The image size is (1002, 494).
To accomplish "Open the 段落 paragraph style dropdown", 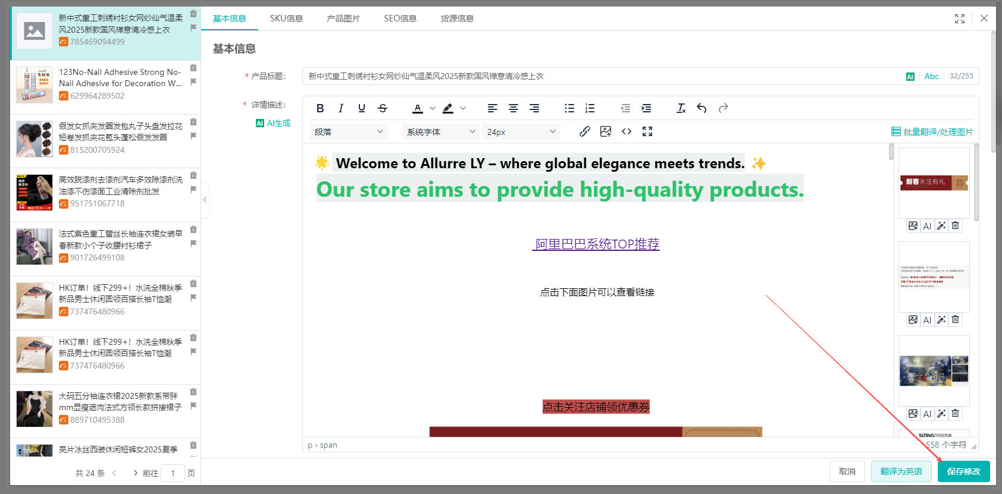I will pos(349,132).
